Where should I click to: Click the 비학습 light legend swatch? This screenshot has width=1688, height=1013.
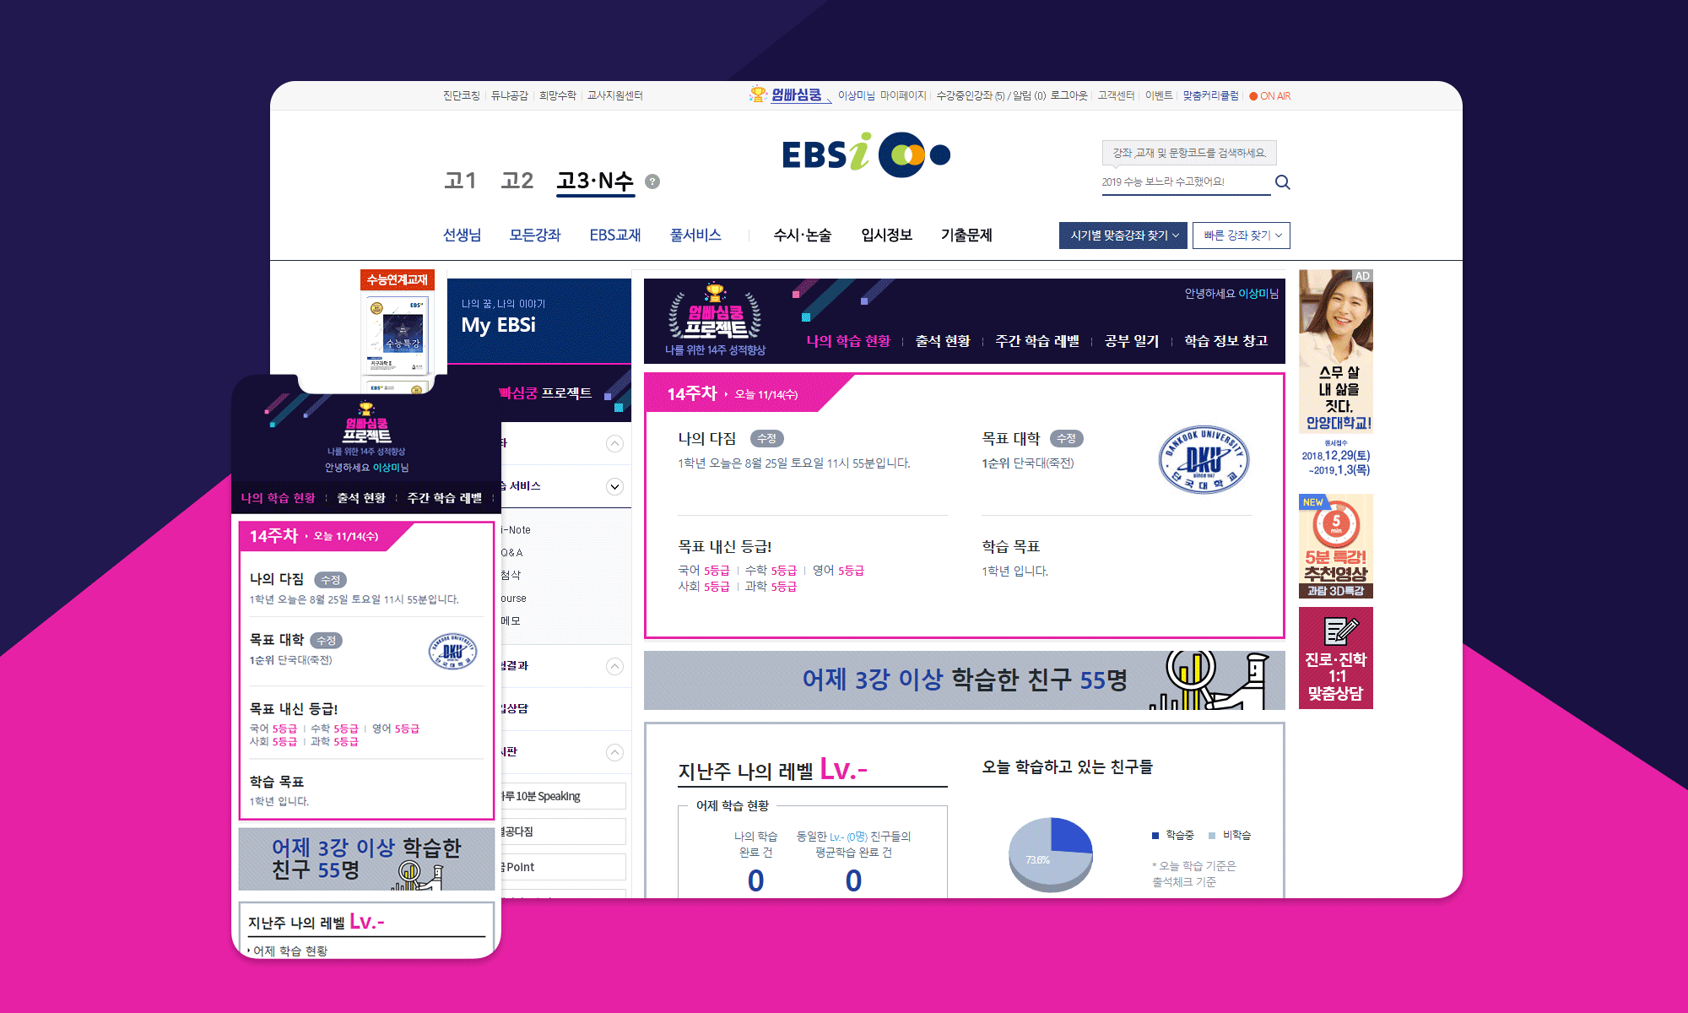point(1212,836)
